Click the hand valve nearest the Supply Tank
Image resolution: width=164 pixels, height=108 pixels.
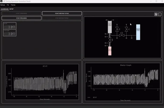click(x=127, y=29)
